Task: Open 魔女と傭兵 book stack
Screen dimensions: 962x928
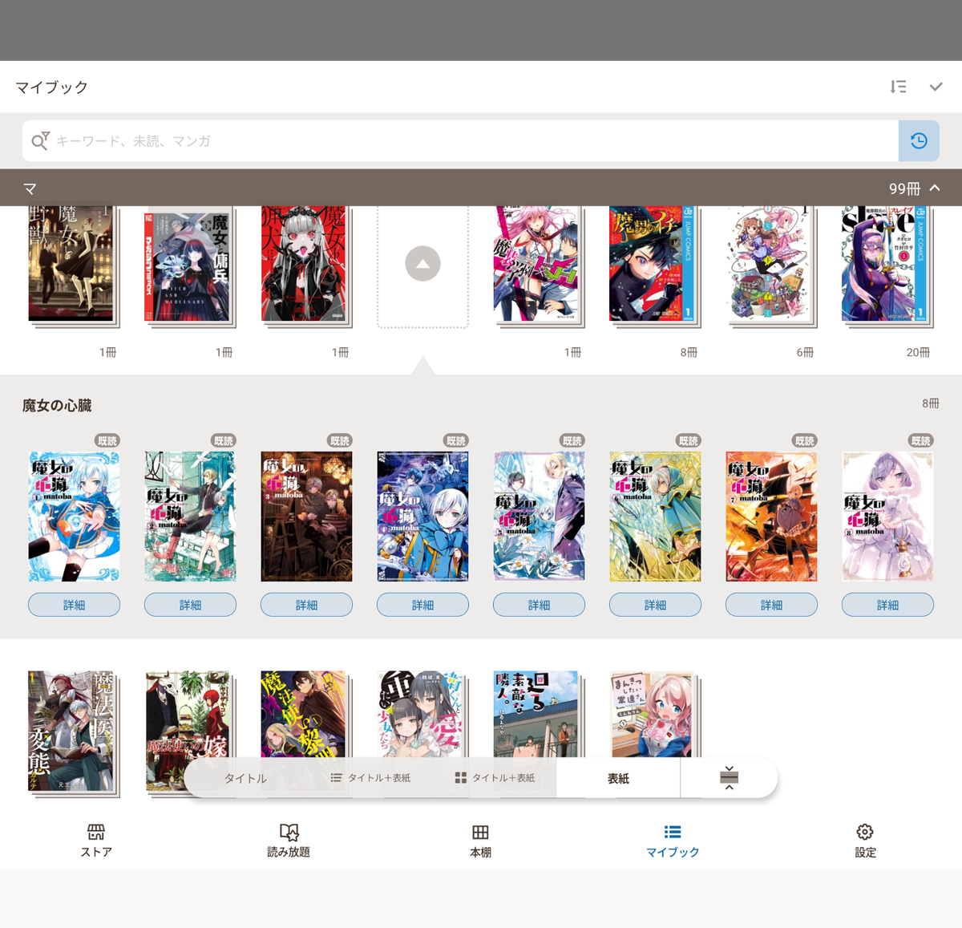Action: pyautogui.click(x=190, y=269)
